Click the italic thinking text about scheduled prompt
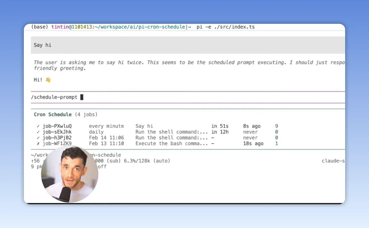Image resolution: width=369 pixels, height=228 pixels. pos(189,65)
